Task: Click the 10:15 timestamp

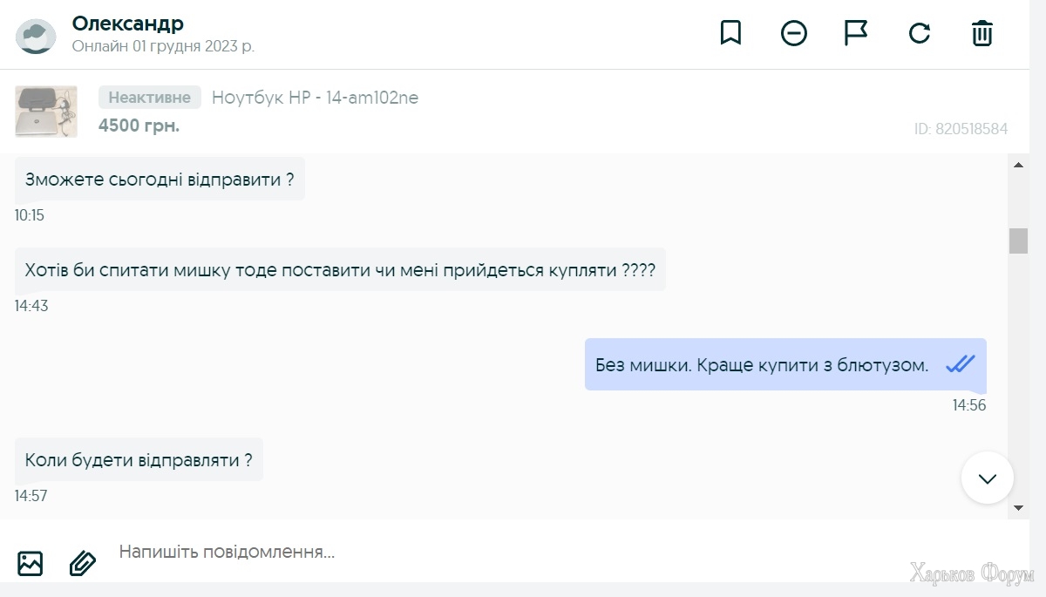Action: tap(30, 215)
